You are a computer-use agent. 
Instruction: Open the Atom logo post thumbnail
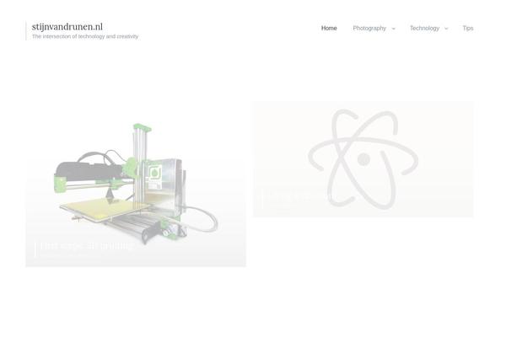pyautogui.click(x=363, y=159)
